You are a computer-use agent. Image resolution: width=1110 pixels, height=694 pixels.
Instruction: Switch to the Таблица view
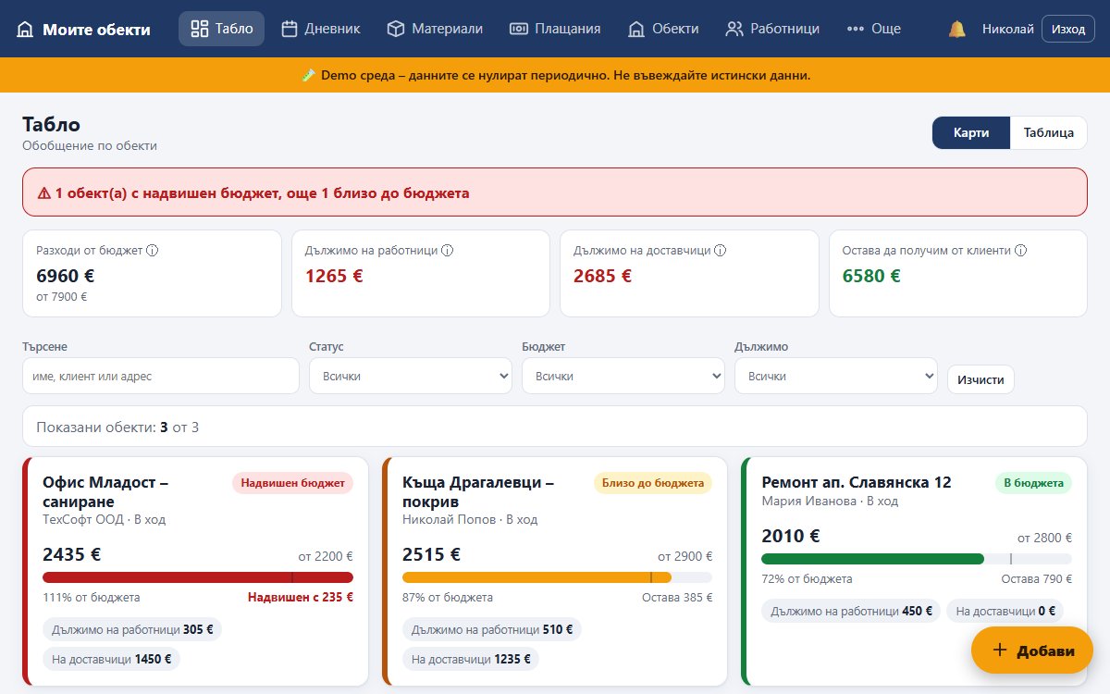(1048, 132)
